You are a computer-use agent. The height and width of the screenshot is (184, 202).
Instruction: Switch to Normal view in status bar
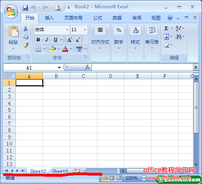point(105,178)
